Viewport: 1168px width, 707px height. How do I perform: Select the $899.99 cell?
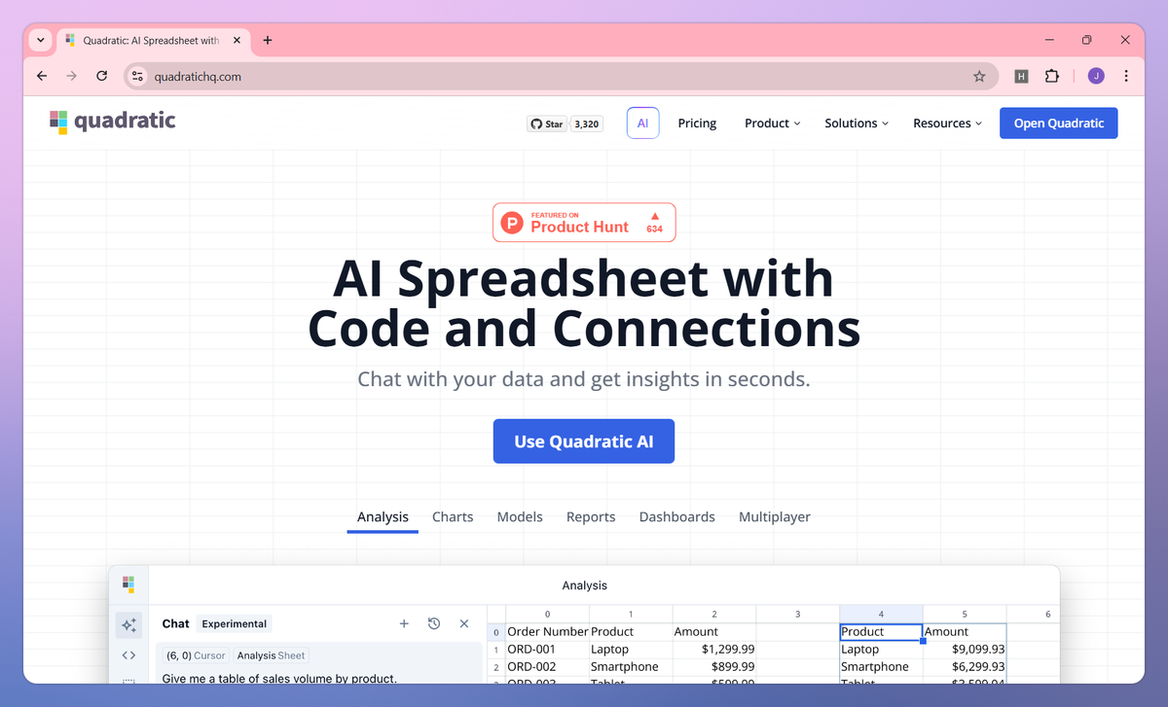[714, 667]
